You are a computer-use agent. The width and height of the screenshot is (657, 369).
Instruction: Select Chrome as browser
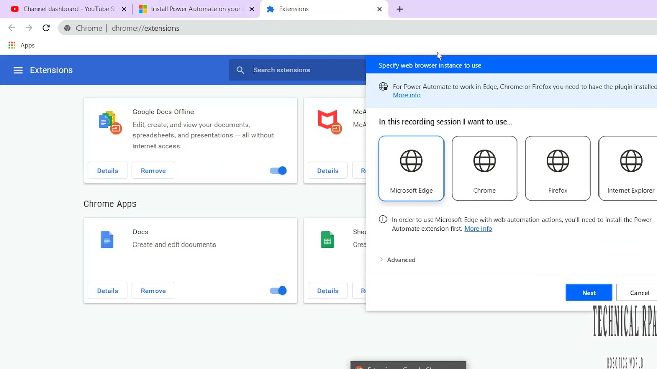[485, 169]
